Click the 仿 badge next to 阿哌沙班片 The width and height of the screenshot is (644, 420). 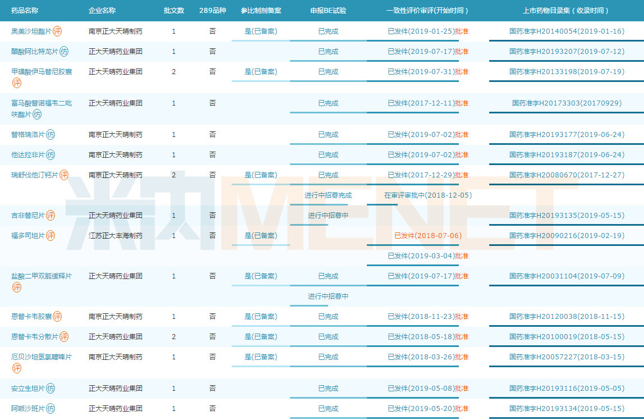click(50, 409)
